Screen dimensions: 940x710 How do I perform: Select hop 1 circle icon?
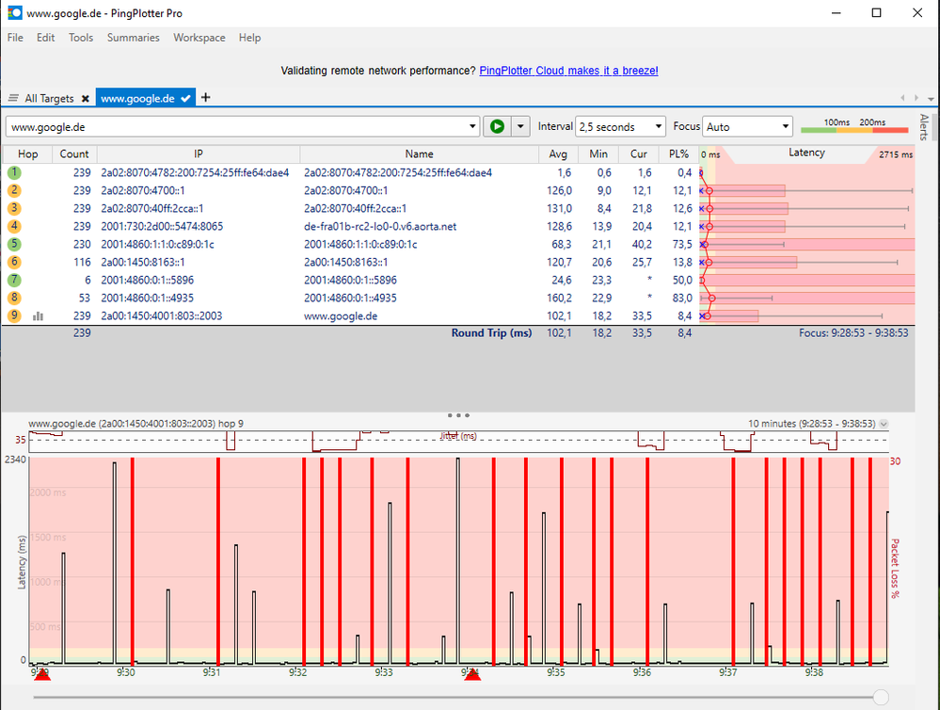tap(14, 173)
